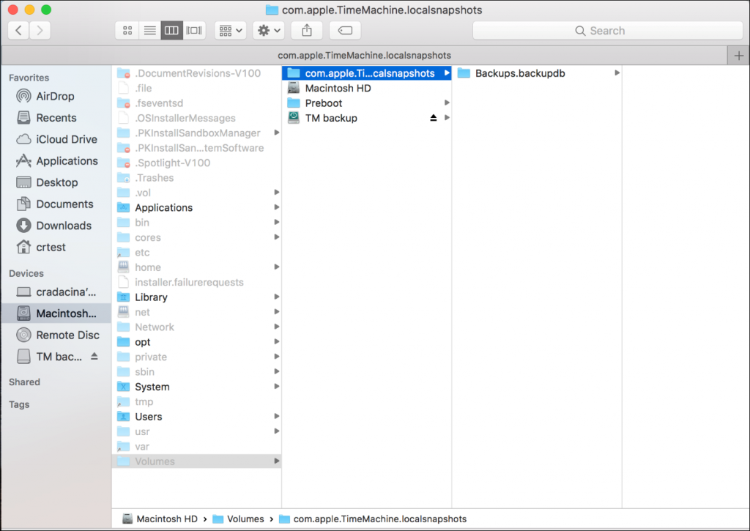Open the Action gear menu

click(x=269, y=31)
